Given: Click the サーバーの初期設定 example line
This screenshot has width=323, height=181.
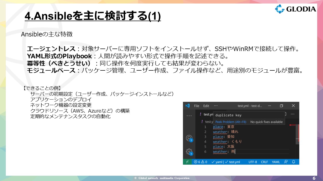Looking at the screenshot, I should (102, 94).
